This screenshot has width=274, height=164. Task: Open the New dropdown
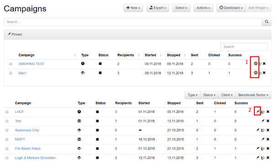(x=133, y=8)
